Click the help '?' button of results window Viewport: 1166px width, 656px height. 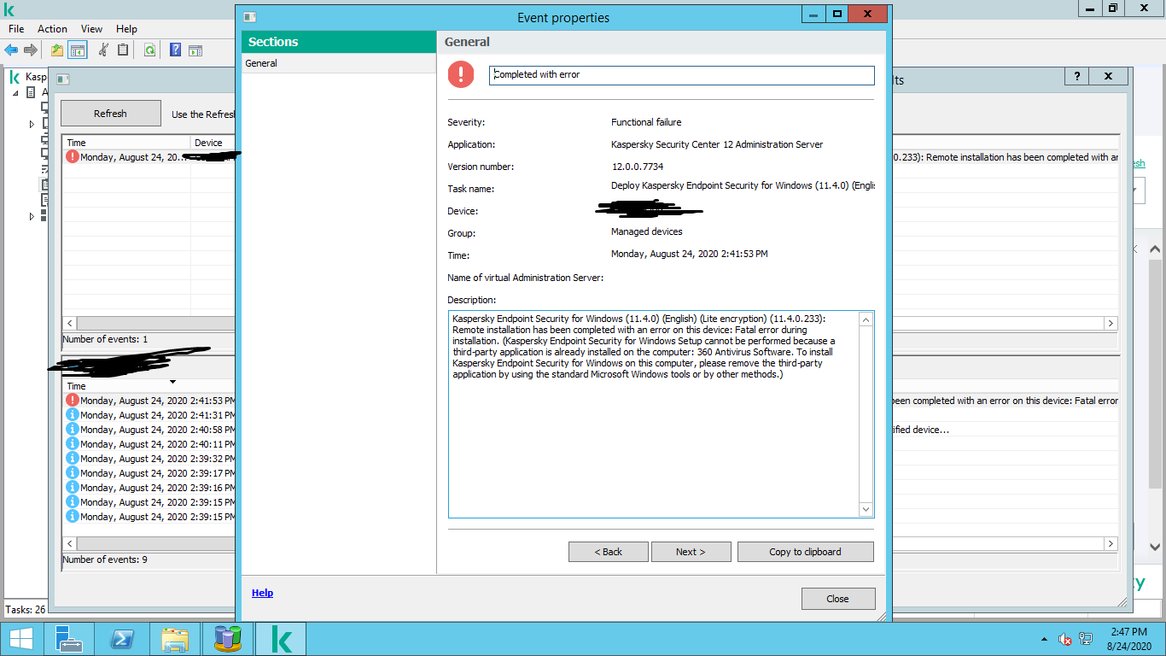coord(1076,76)
